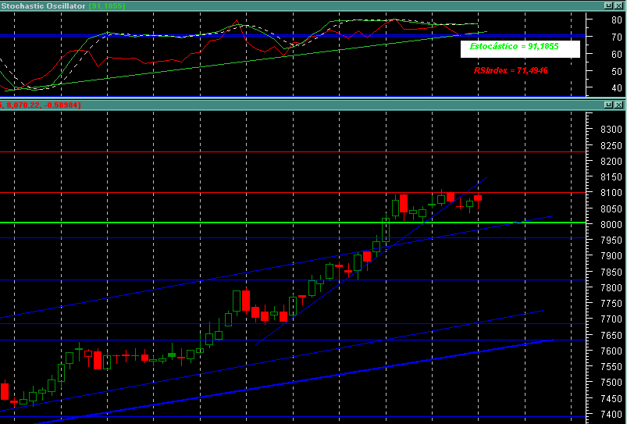This screenshot has height=424, width=627.
Task: Select the 'Estocástico = 91,1855' text label
Action: click(515, 46)
